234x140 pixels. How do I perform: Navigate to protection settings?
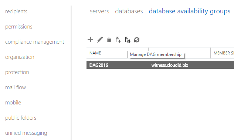[17, 72]
